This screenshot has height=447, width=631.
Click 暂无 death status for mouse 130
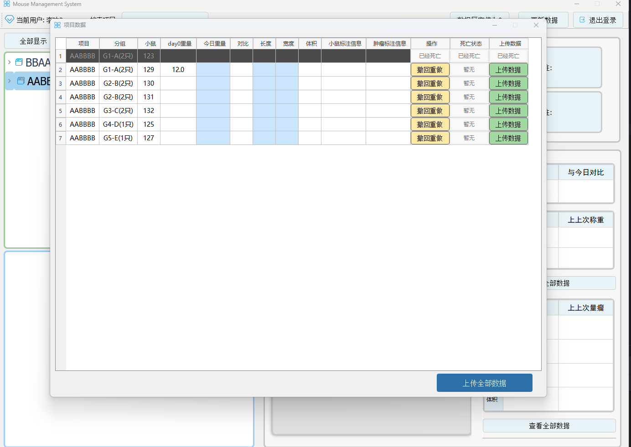pos(469,83)
